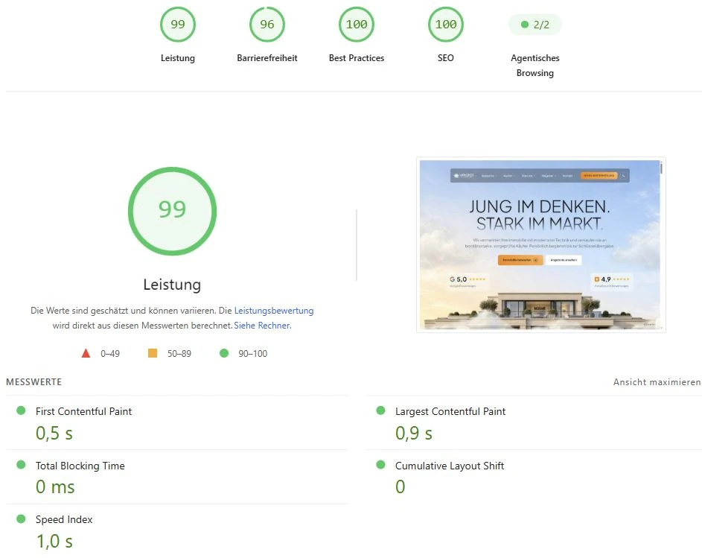The height and width of the screenshot is (558, 702).
Task: Click green status dot for Cumulative Layout Shift
Action: pyautogui.click(x=380, y=464)
